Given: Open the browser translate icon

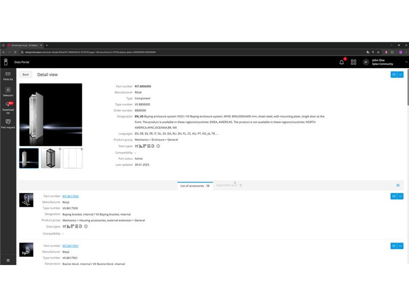Looking at the screenshot, I should pos(368,52).
